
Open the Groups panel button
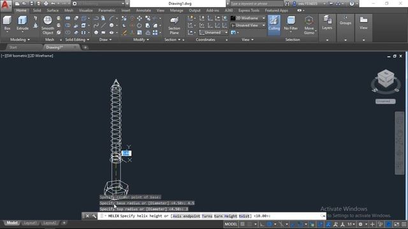[346, 21]
